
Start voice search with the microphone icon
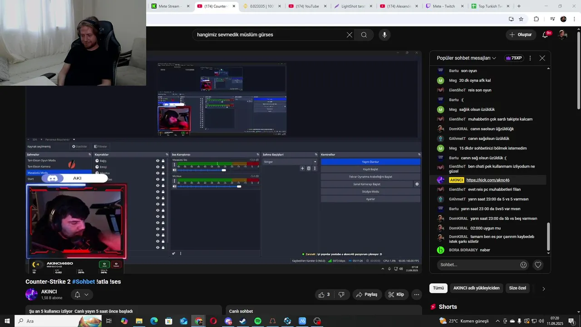[x=384, y=35]
